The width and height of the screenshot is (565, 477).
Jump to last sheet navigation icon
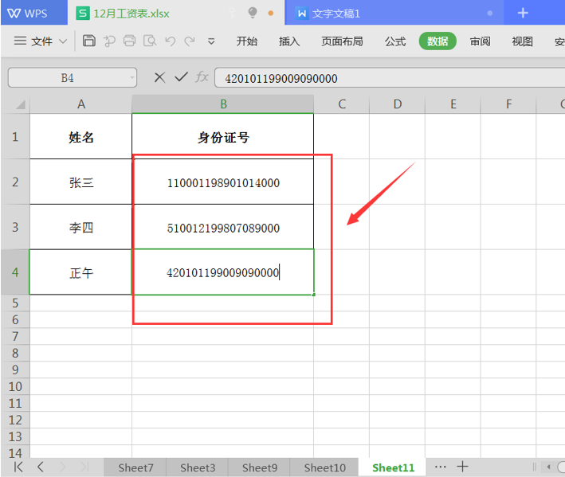point(84,467)
